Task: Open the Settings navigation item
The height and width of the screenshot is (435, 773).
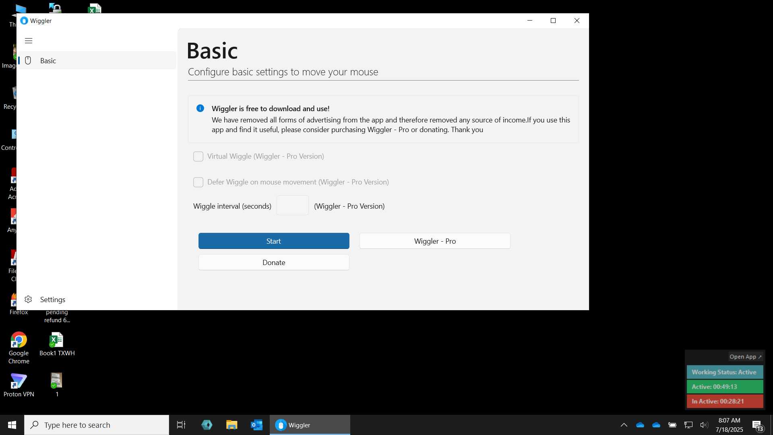Action: pos(97,299)
